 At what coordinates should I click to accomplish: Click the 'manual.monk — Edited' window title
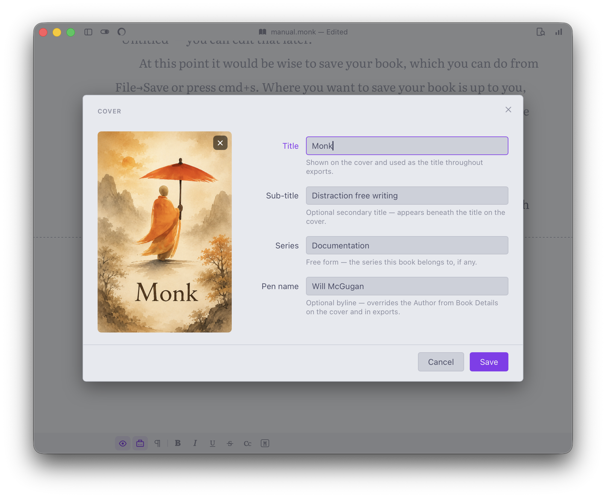(309, 32)
